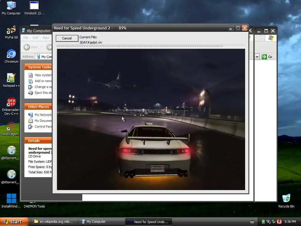This screenshot has height=226, width=301.
Task: Click the Start button
Action: (x=14, y=222)
